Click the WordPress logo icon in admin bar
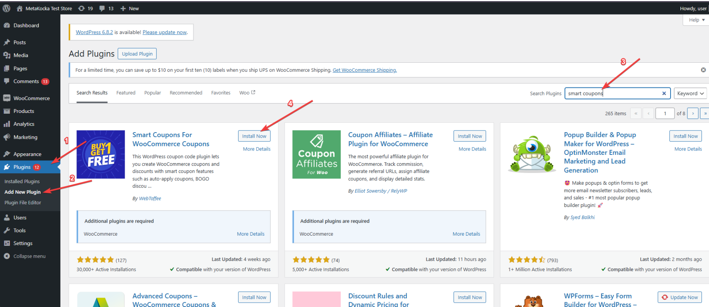Viewport: 709px width, 307px height. pos(6,8)
